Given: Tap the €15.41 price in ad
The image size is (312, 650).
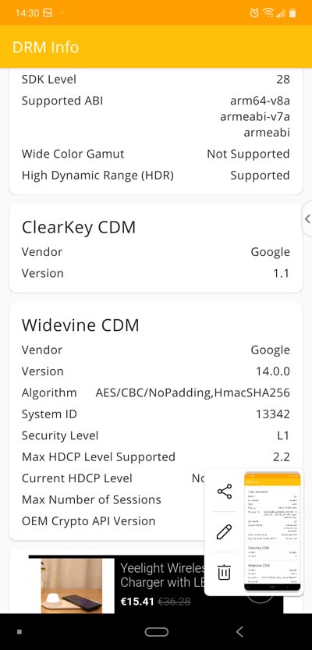Looking at the screenshot, I should pyautogui.click(x=137, y=601).
